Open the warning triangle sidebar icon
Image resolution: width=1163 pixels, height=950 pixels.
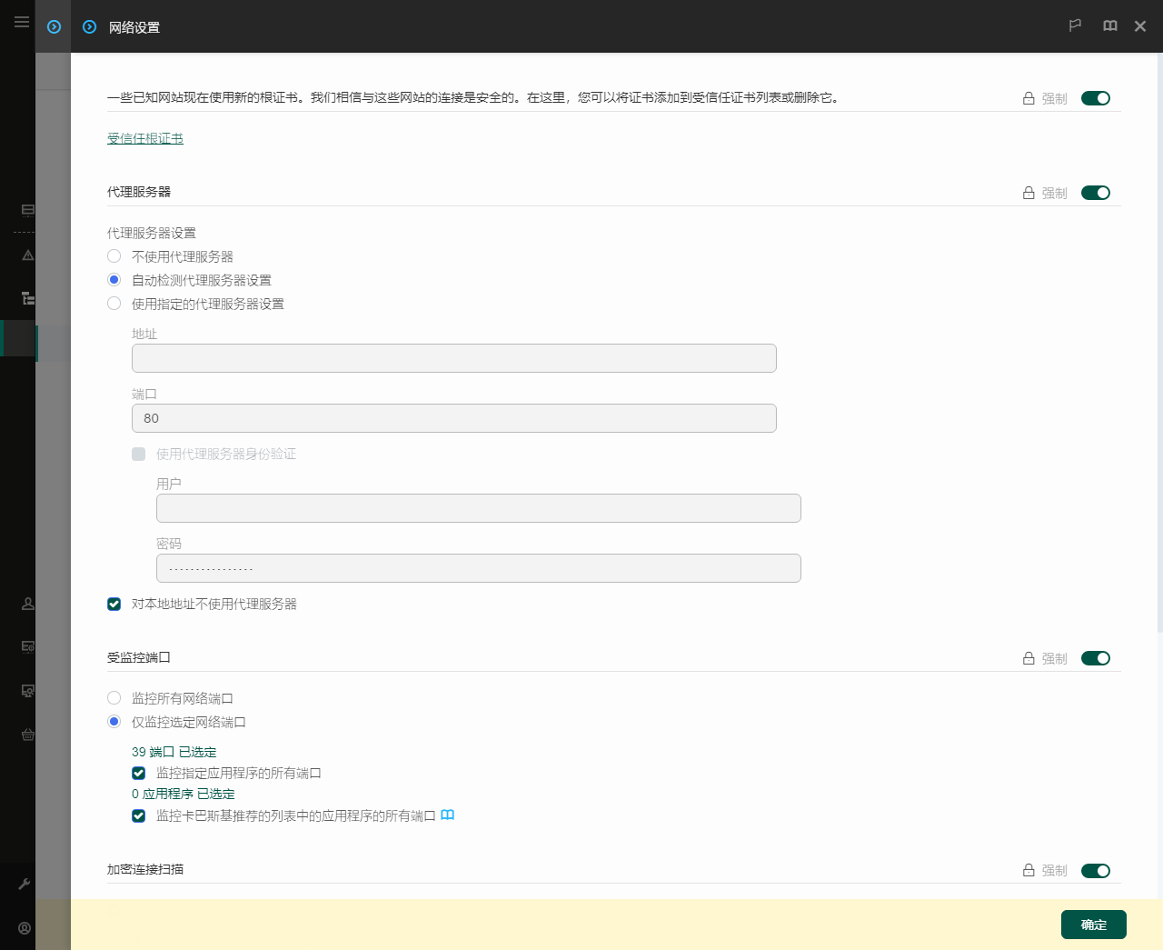[28, 255]
